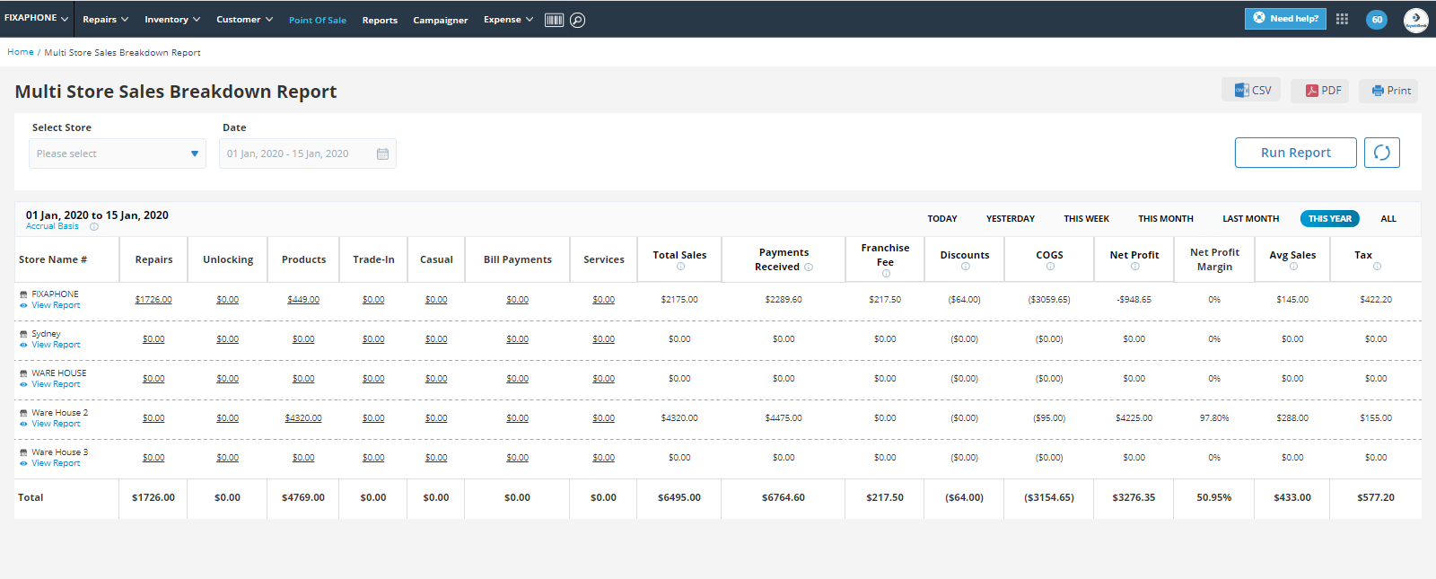Print the sales breakdown report
The width and height of the screenshot is (1436, 579).
coord(1388,91)
